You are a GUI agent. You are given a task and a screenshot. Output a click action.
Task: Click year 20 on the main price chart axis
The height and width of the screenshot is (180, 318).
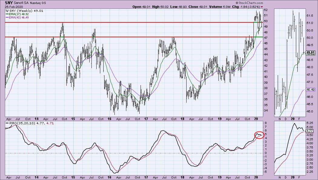[x=256, y=119]
